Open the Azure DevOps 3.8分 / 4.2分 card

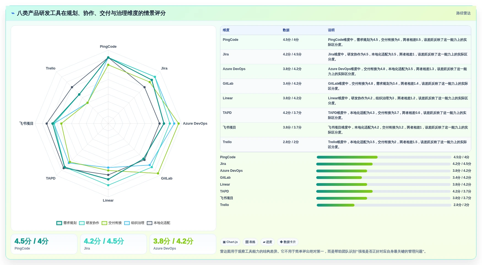pyautogui.click(x=183, y=244)
